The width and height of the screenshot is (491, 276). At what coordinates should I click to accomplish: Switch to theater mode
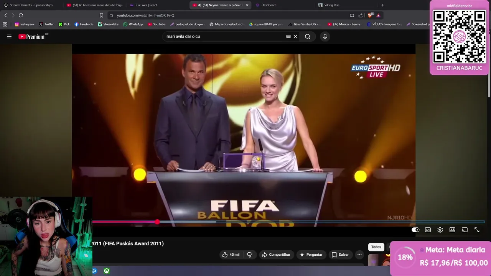tap(452, 230)
